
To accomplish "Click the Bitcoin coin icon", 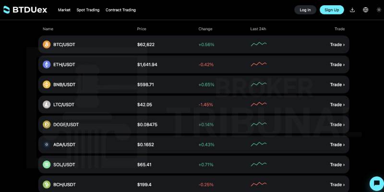I will pyautogui.click(x=47, y=45).
